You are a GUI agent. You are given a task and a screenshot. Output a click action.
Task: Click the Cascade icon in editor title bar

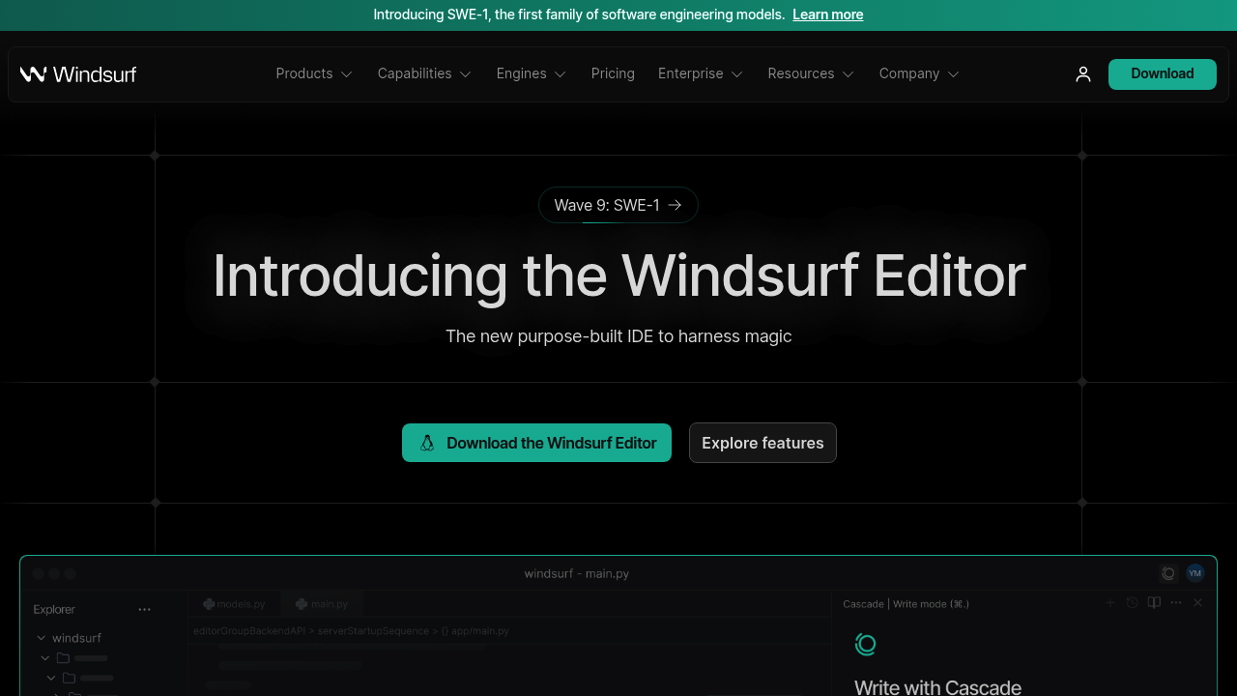click(1168, 573)
